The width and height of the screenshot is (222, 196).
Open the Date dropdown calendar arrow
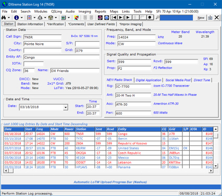point(66,107)
